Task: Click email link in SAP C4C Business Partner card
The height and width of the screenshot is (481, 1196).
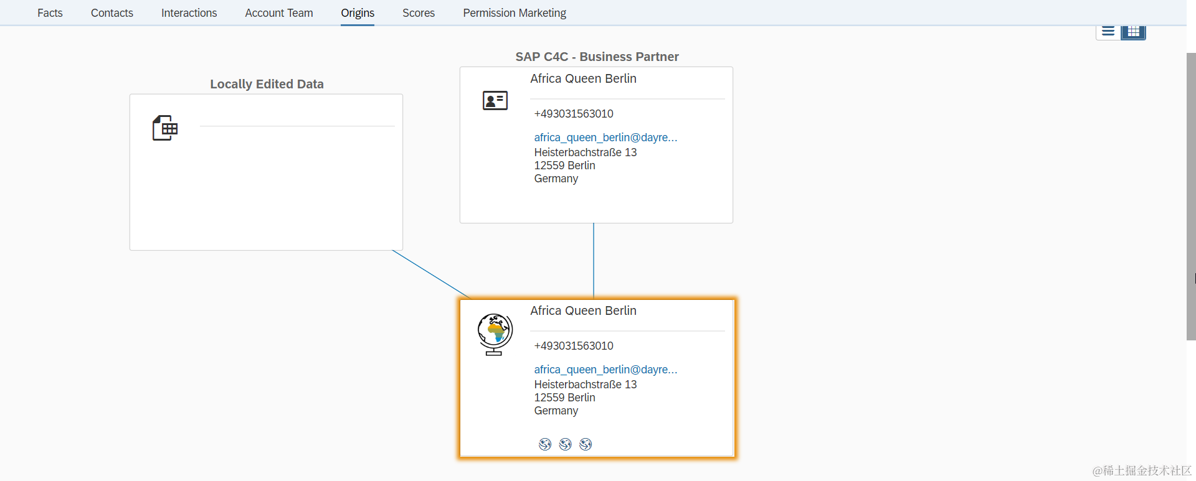Action: (x=605, y=138)
